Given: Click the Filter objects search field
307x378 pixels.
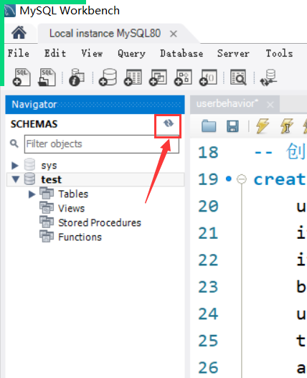Looking at the screenshot, I should point(102,144).
